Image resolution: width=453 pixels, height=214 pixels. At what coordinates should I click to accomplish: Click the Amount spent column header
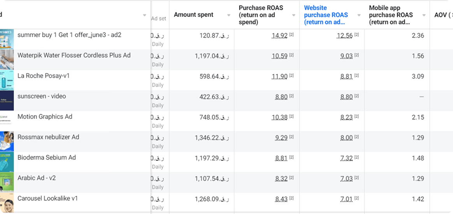coord(193,15)
